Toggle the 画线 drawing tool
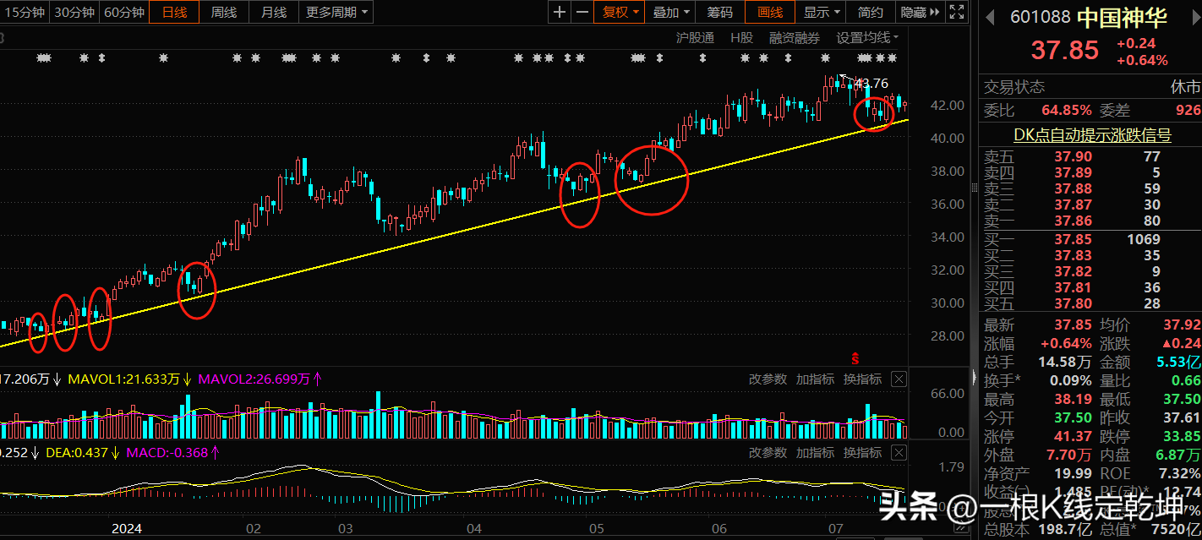Viewport: 1202px width, 540px height. coord(769,12)
